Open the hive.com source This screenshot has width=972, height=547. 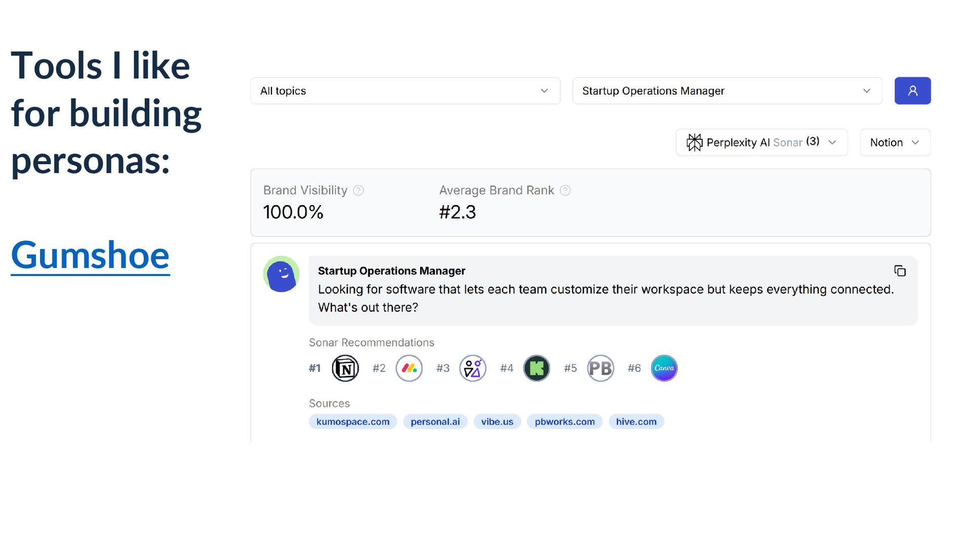point(636,421)
